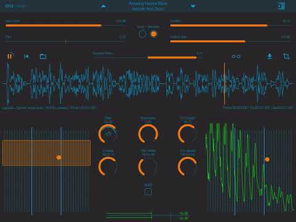Open the preset name in the header
This screenshot has width=296, height=222.
[x=148, y=6]
